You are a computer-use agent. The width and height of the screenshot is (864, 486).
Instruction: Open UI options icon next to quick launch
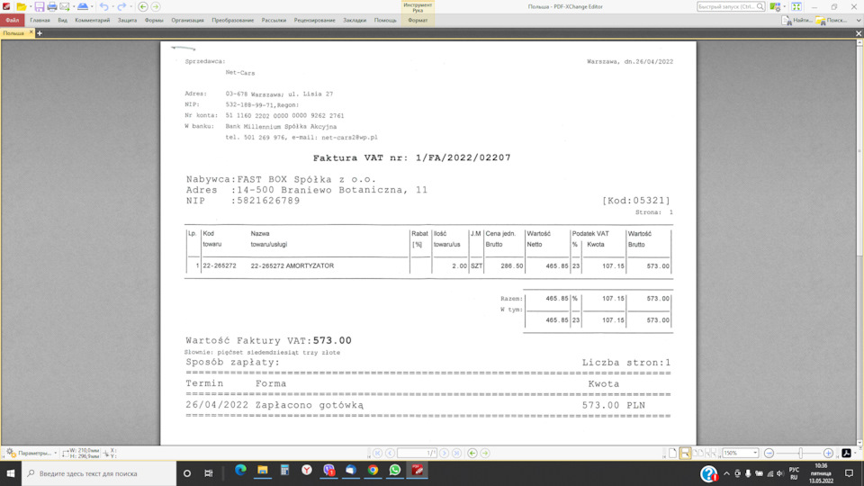[x=775, y=6]
